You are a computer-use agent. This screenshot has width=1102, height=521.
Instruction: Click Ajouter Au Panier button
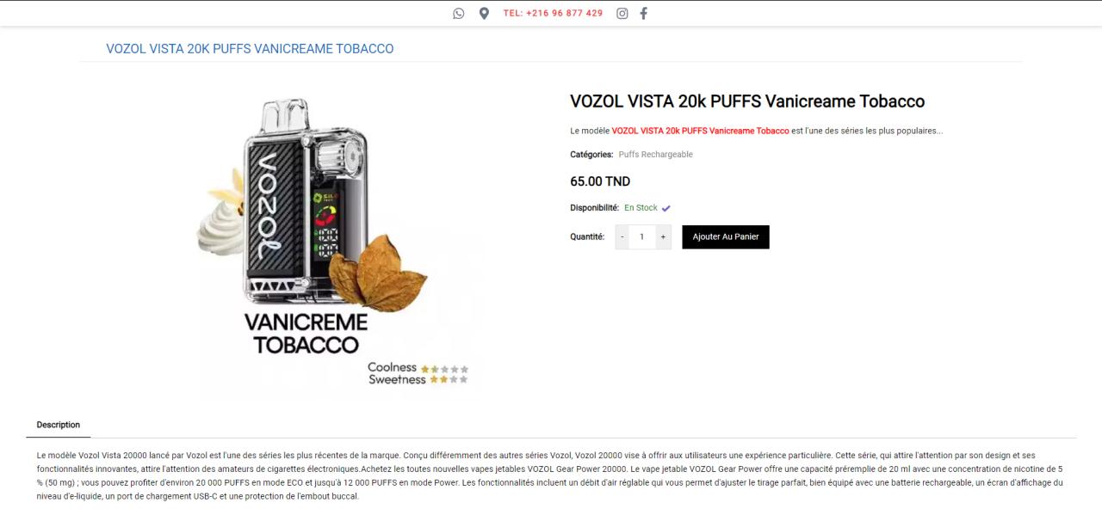pos(726,236)
